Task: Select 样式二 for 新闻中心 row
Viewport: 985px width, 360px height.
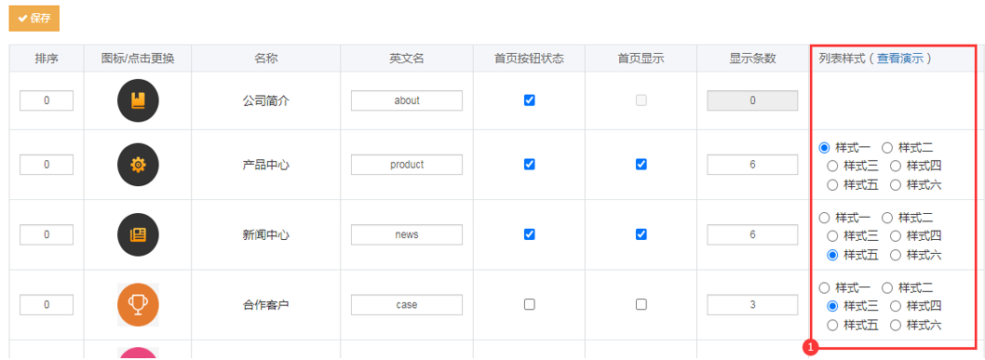Action: [887, 218]
